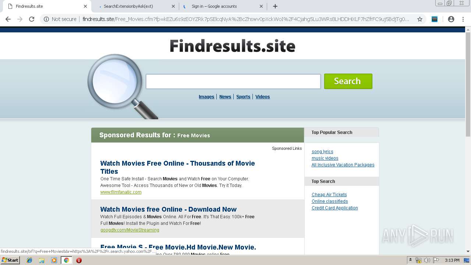Open Watch Movies free Online - Download Now

(169, 209)
